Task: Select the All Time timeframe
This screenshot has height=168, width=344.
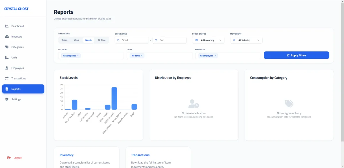Action: 101,40
